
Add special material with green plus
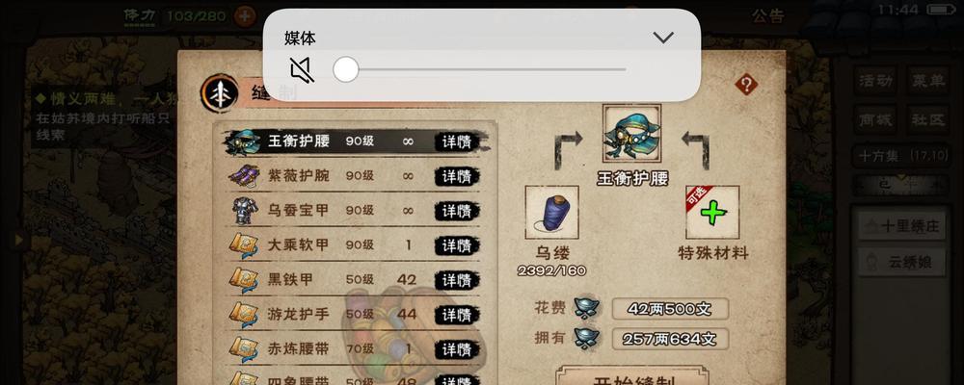[712, 213]
